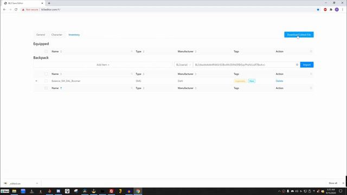Switch to the General tab
The width and height of the screenshot is (347, 195).
tap(41, 35)
